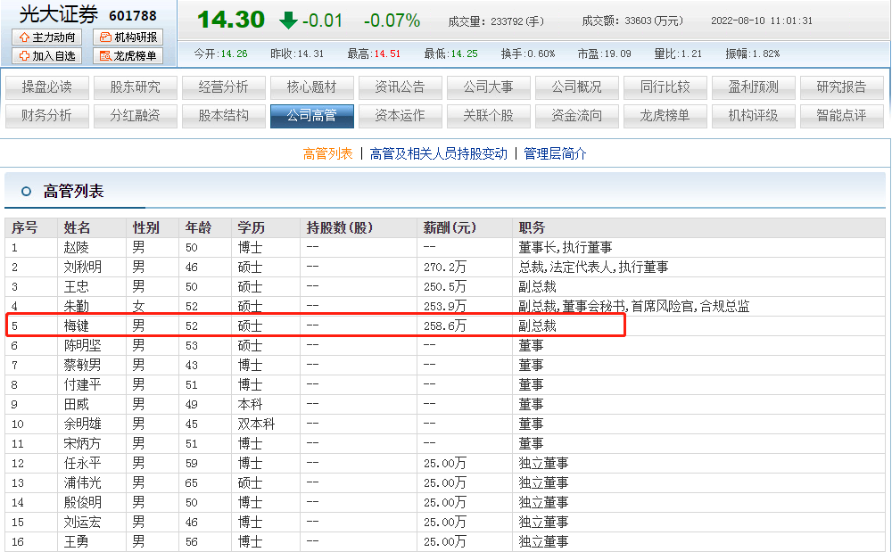This screenshot has width=892, height=552.
Task: Click name 陈明坚 in row 6
Action: click(x=82, y=346)
